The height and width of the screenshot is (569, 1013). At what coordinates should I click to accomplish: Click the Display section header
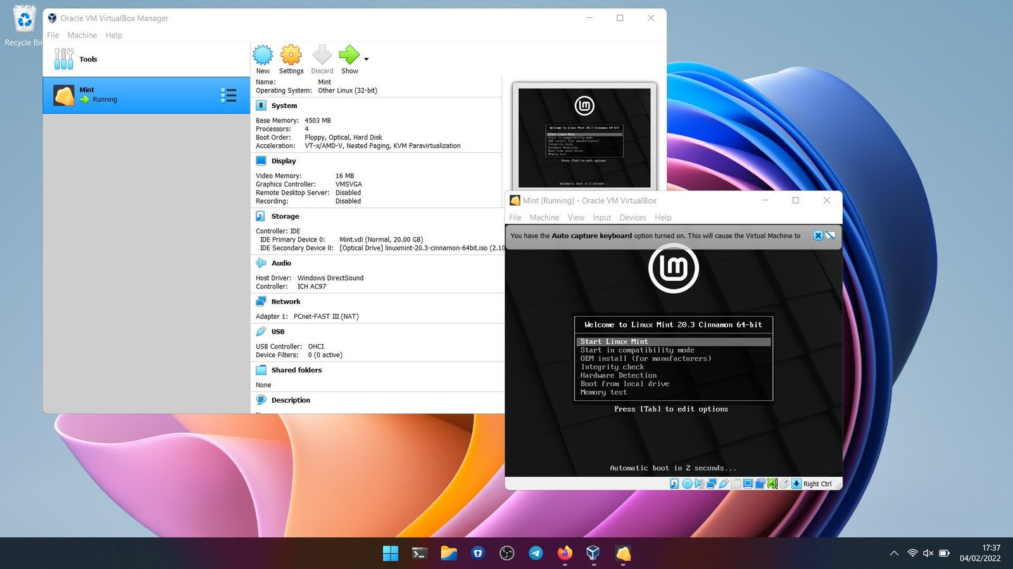(284, 161)
